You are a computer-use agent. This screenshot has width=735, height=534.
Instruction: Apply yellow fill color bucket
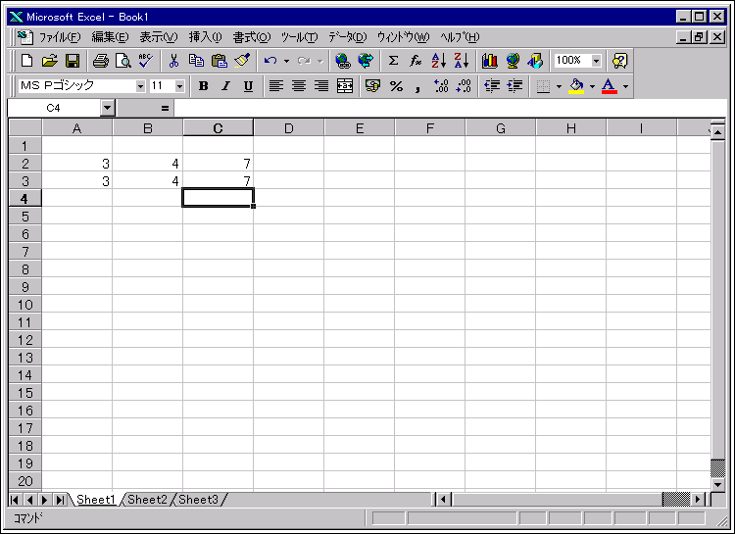[576, 86]
